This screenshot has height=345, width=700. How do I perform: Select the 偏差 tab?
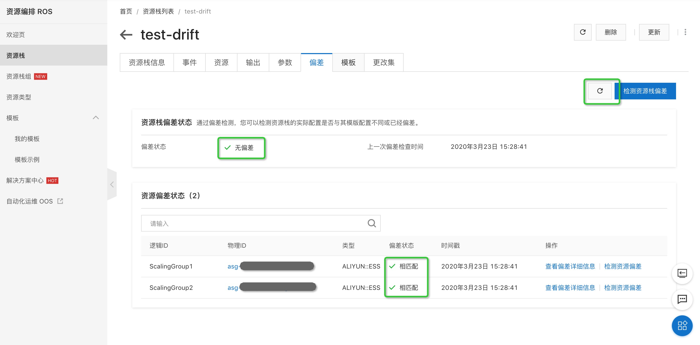317,62
